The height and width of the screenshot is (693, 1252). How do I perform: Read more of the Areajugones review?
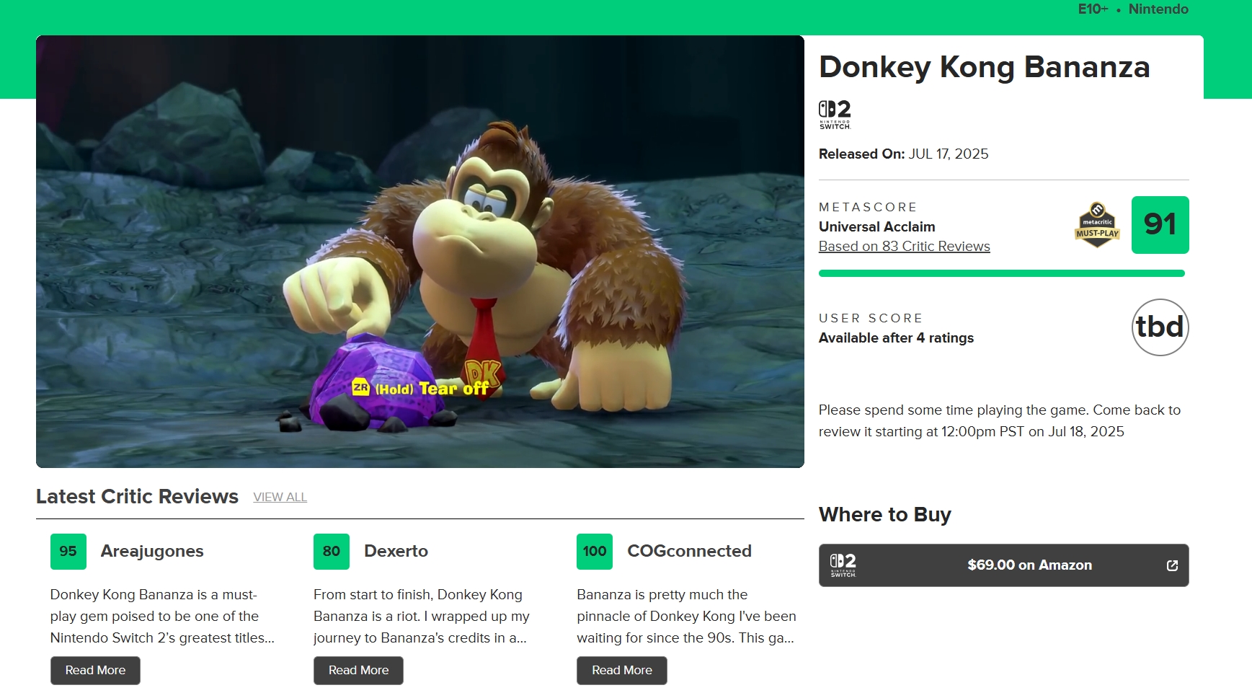[x=95, y=671]
